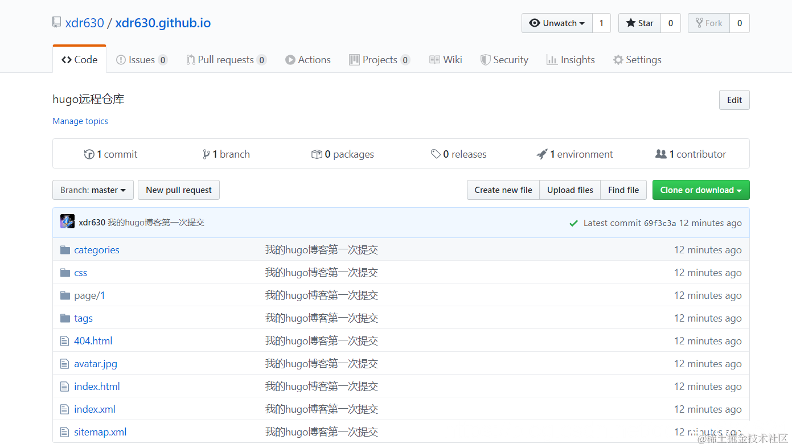Click Upload files button

[x=570, y=190]
